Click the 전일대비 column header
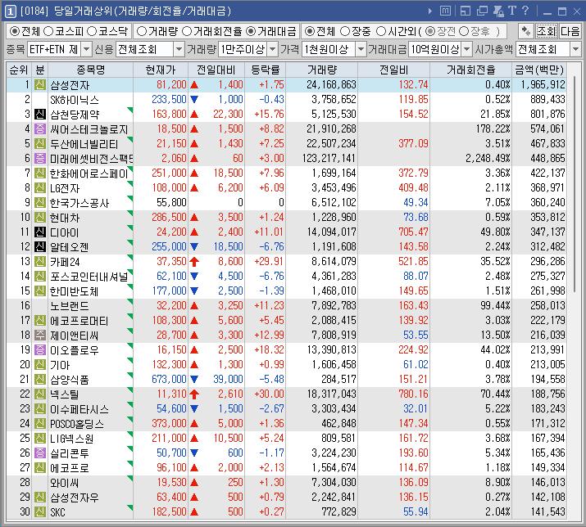The height and width of the screenshot is (527, 586). tap(216, 70)
